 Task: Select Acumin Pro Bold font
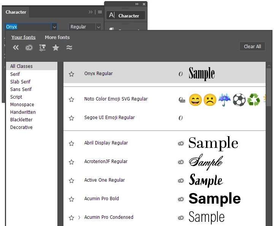click(x=101, y=199)
